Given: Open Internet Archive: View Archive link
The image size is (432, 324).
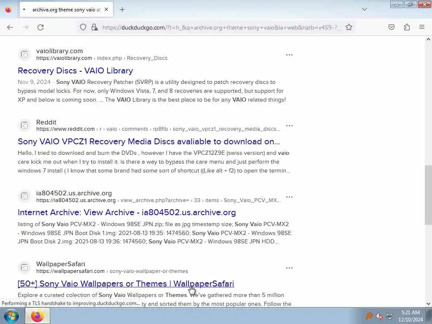Looking at the screenshot, I should [x=127, y=213].
